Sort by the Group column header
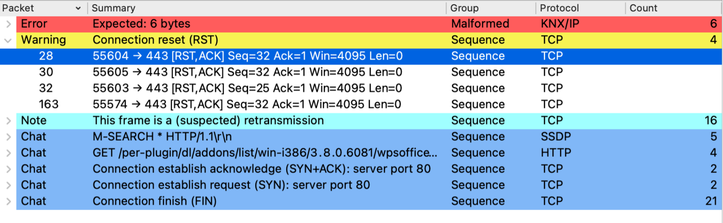The image size is (723, 223). (464, 8)
